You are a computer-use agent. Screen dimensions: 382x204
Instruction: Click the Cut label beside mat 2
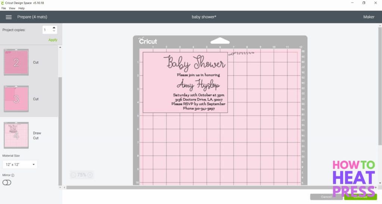(x=36, y=62)
